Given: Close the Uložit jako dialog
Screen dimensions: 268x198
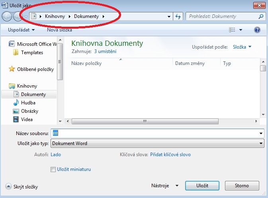Looking at the screenshot, I should click(x=259, y=5).
